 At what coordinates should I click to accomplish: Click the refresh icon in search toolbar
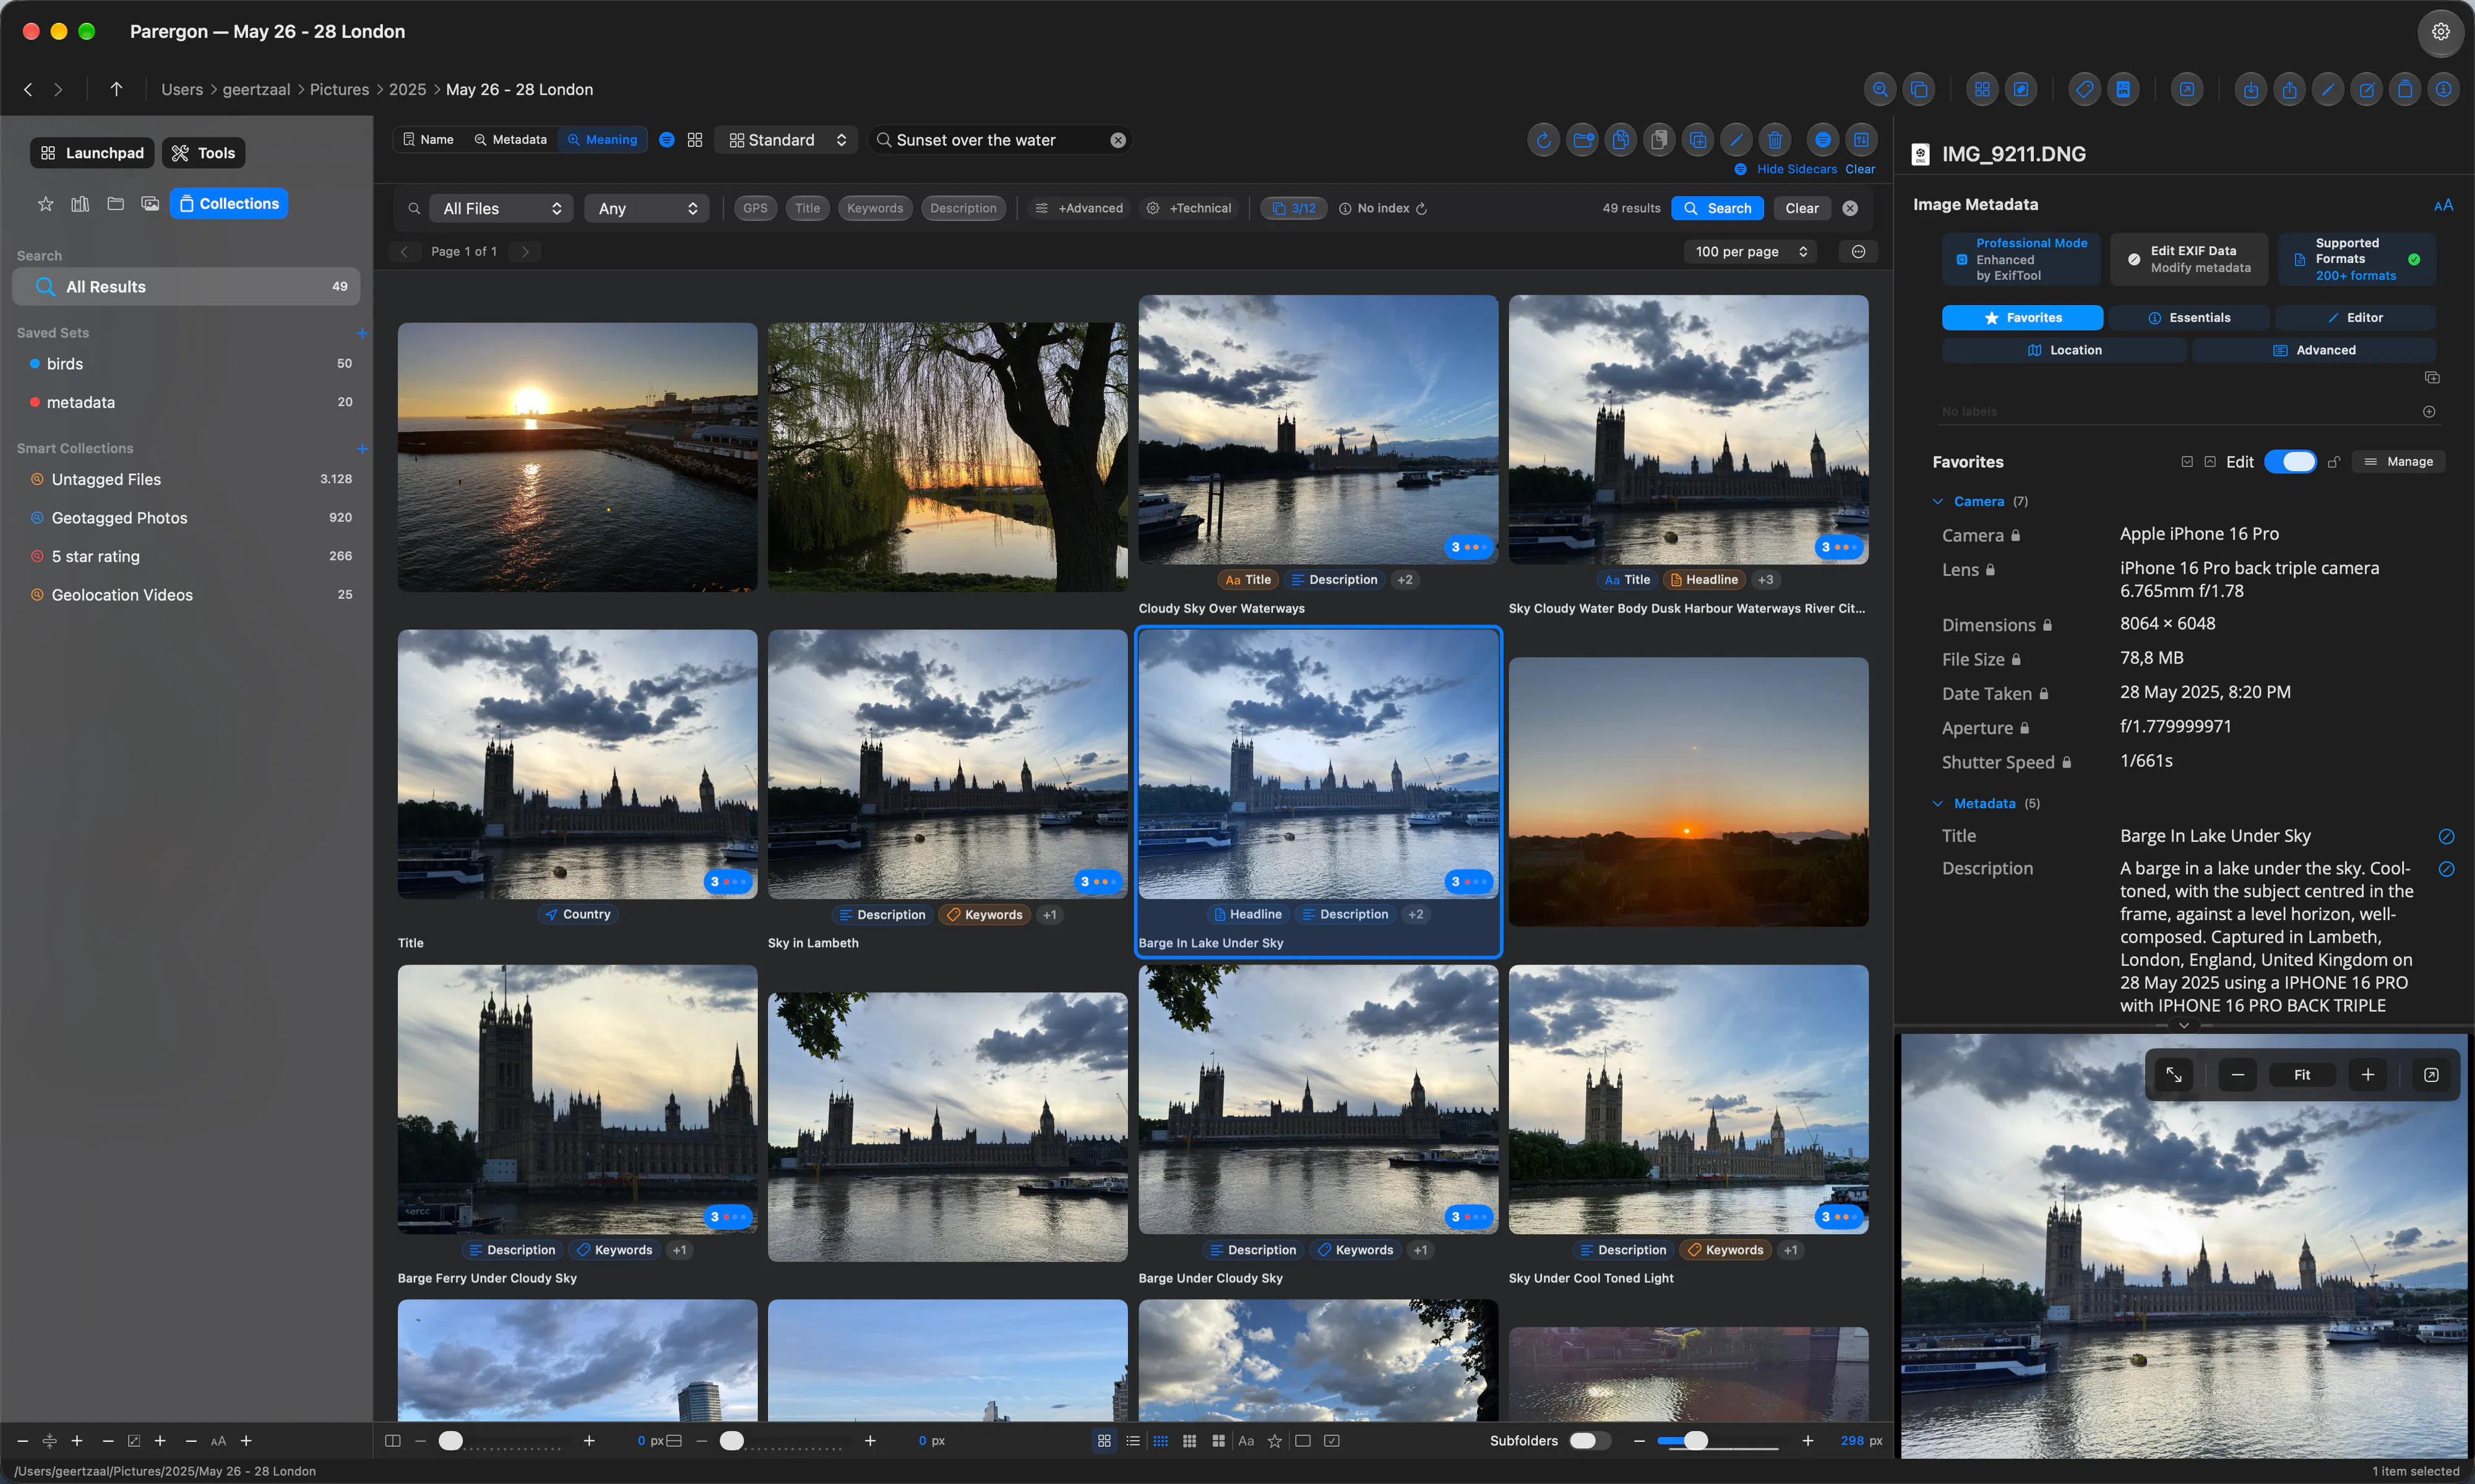coord(1543,140)
